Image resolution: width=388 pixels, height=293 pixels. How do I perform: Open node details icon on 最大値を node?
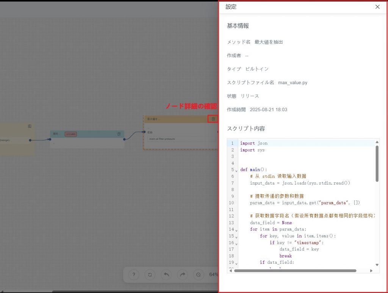(x=213, y=119)
